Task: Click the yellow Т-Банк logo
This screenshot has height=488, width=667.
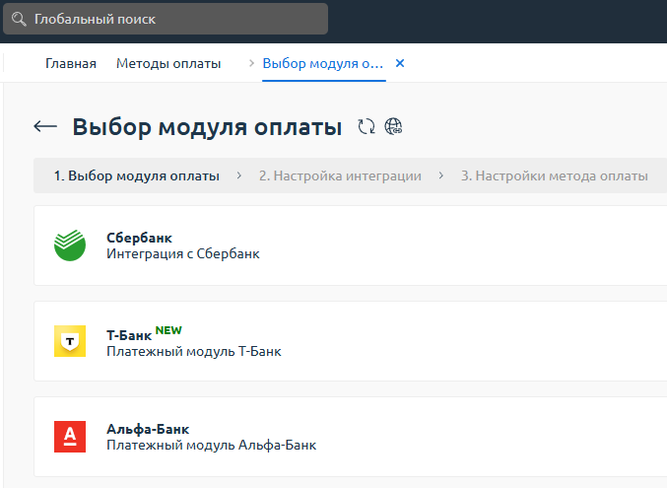Action: 70,341
